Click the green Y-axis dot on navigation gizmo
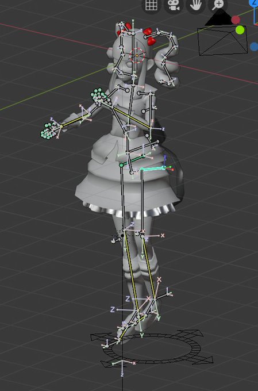 pos(240,30)
